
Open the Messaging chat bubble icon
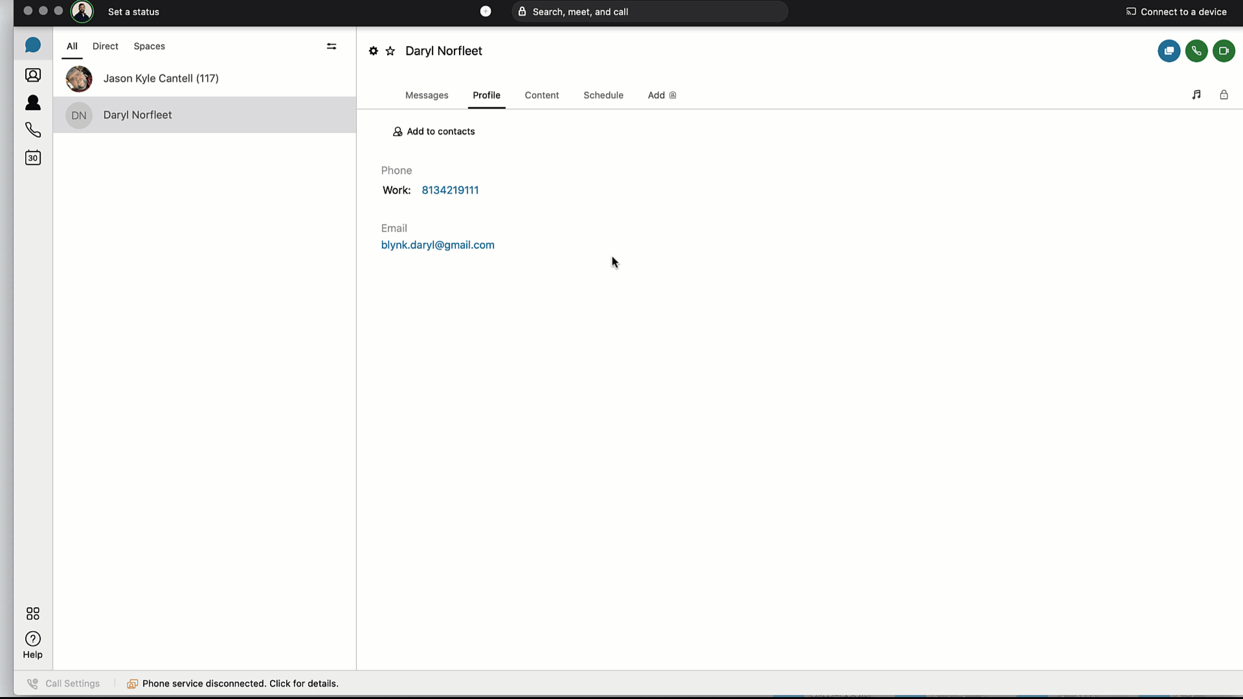coord(33,45)
